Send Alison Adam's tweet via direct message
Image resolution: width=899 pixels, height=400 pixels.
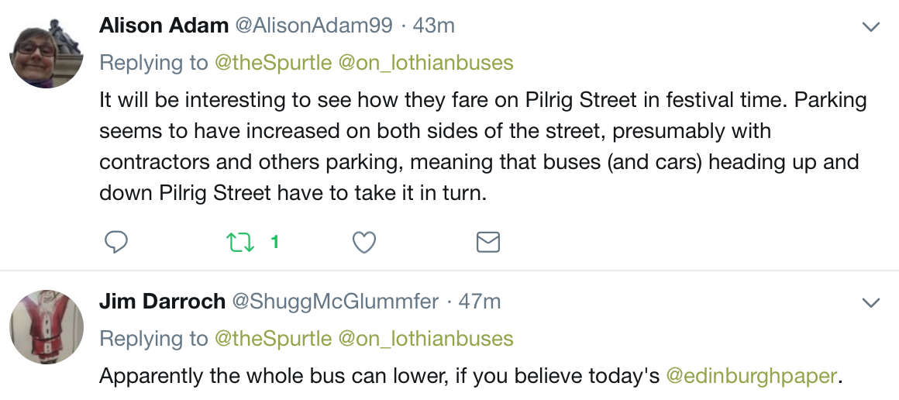488,243
